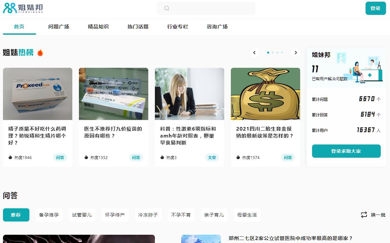Open the 九价疫苗 article title link

coord(113,132)
